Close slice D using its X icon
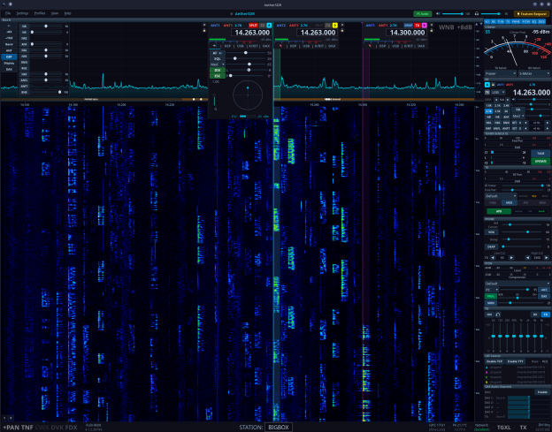 342,25
